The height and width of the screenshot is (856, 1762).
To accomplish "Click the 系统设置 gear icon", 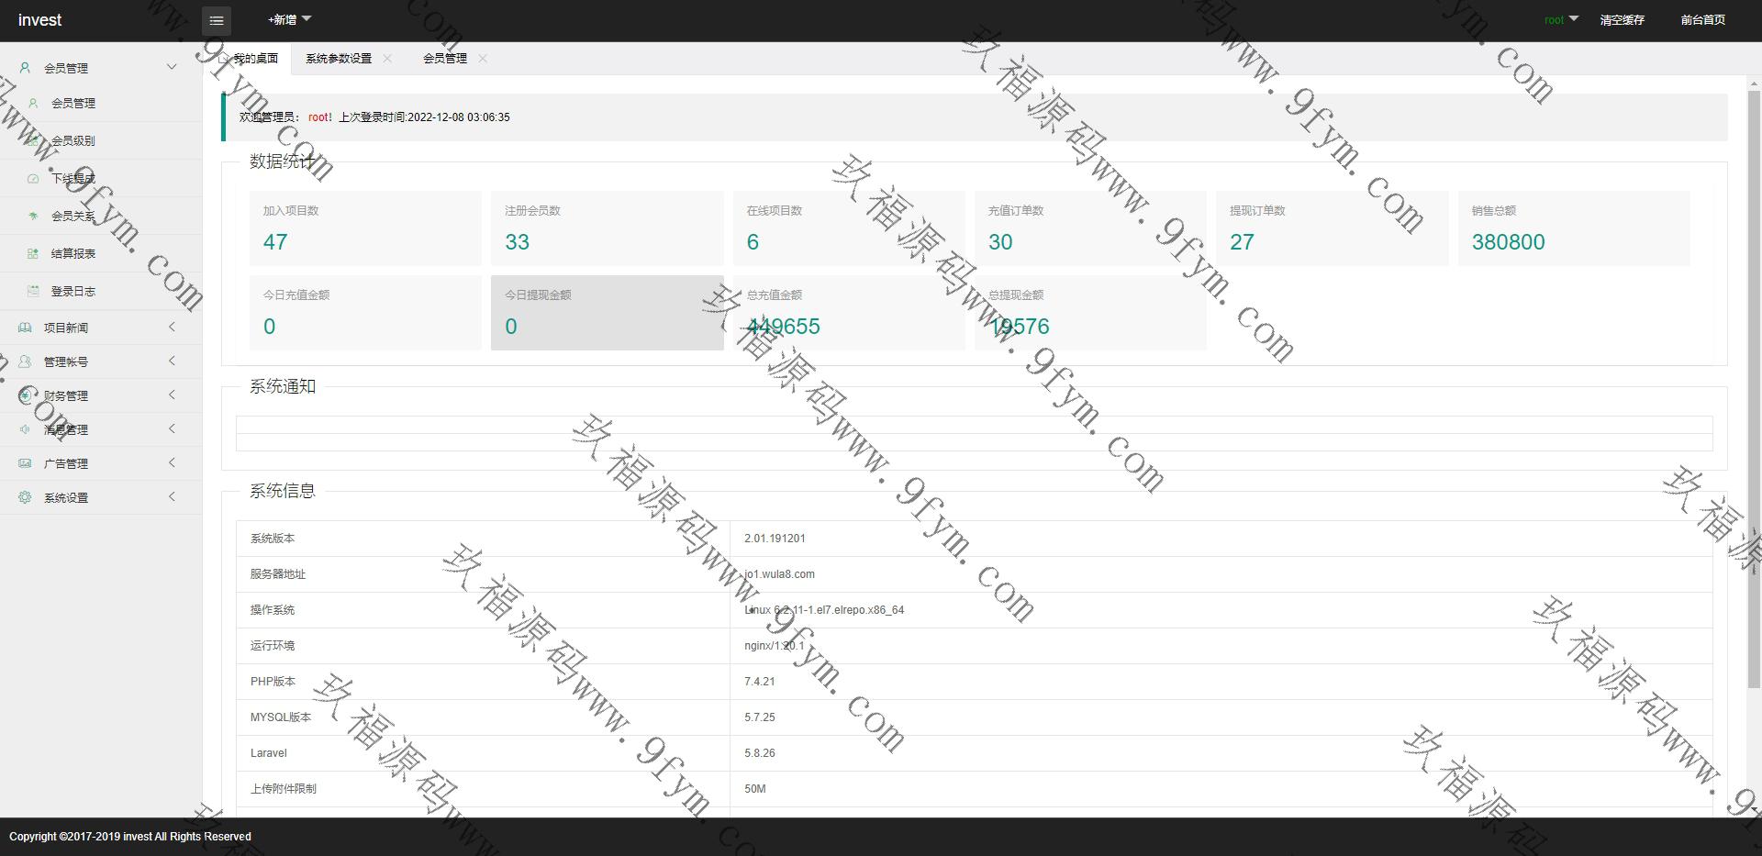I will click(x=25, y=497).
